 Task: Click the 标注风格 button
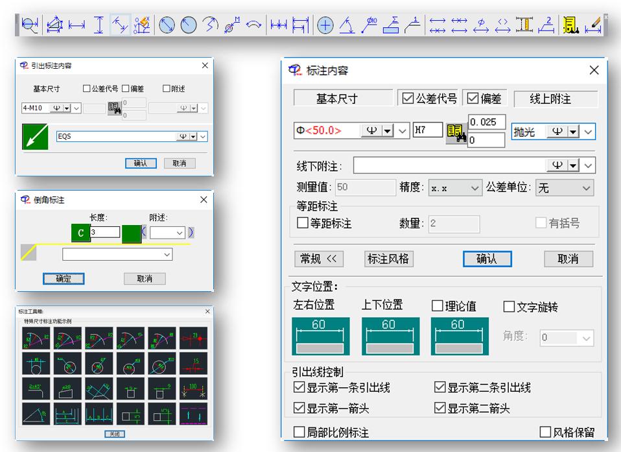(390, 259)
